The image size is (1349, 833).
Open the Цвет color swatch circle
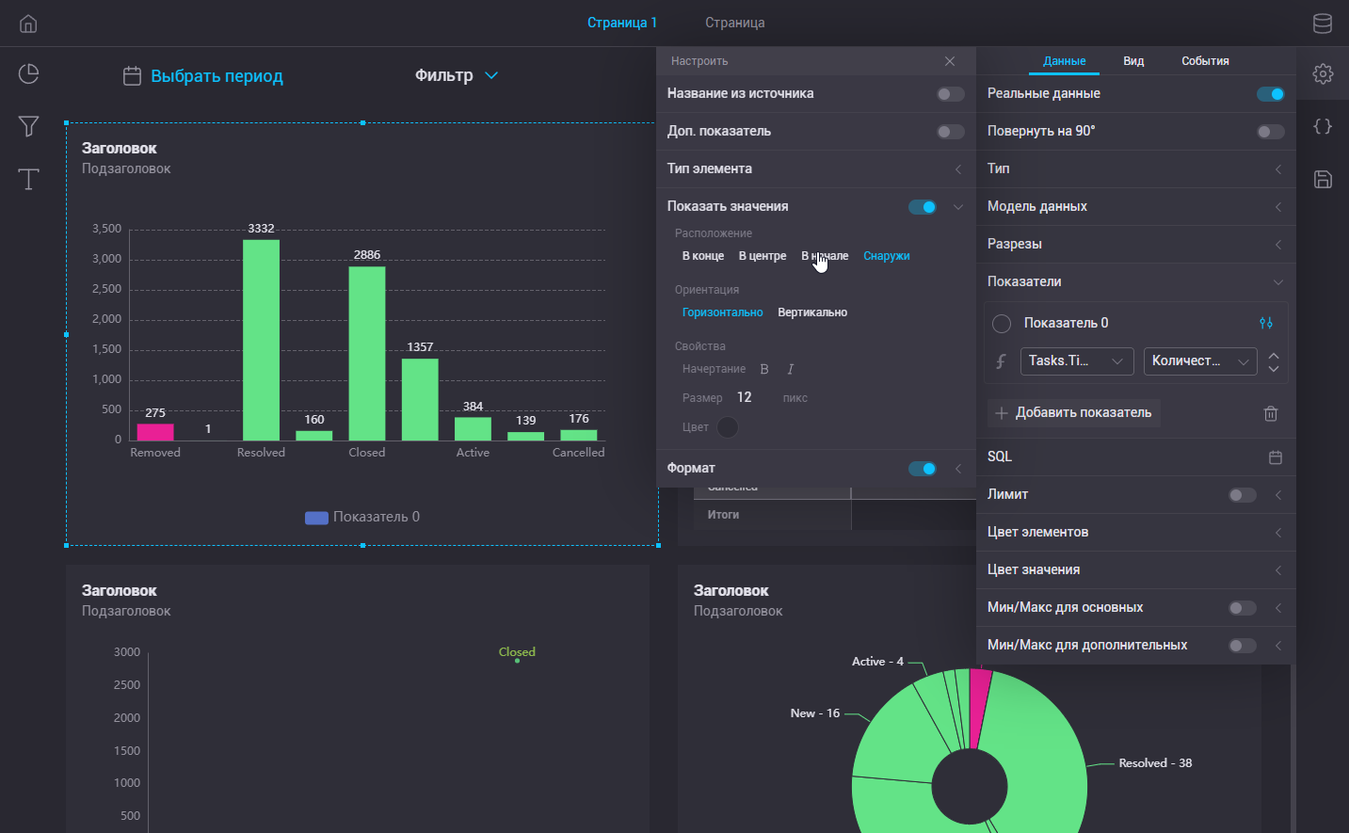tap(727, 427)
